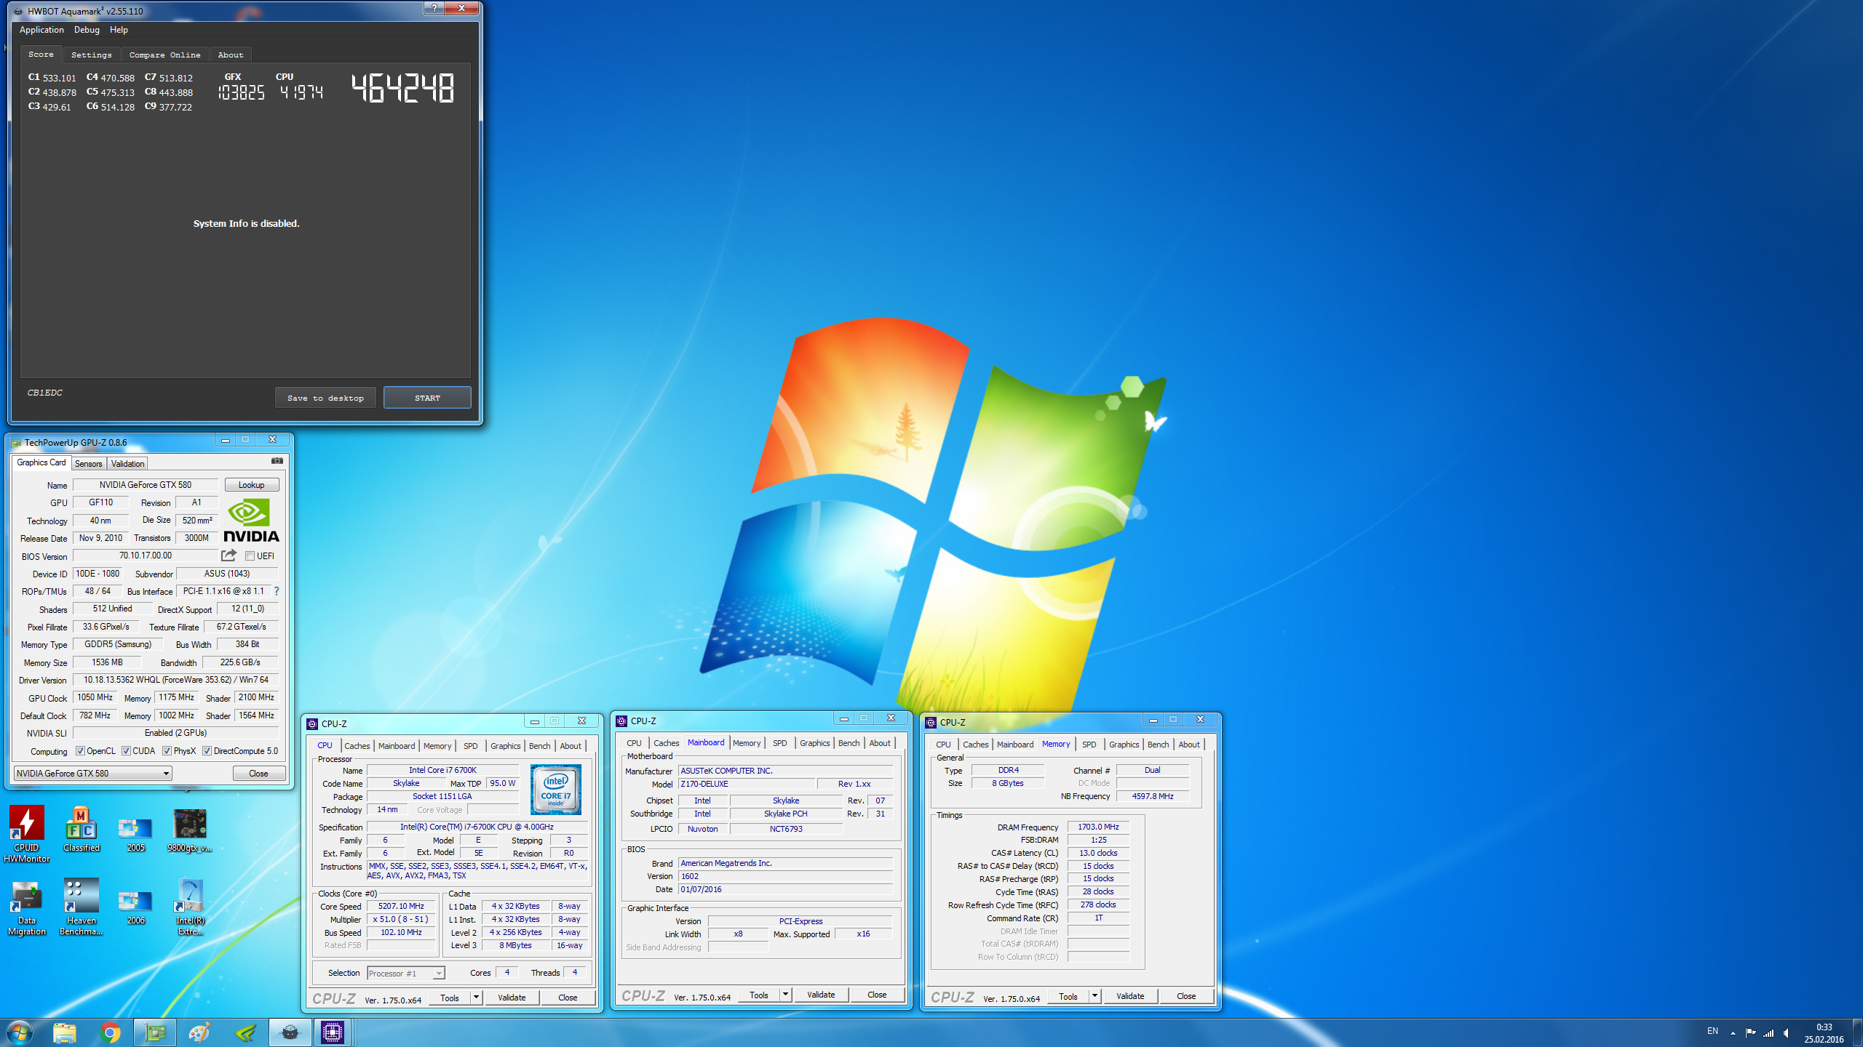
Task: Toggle the OpenCL checkbox
Action: coord(80,751)
